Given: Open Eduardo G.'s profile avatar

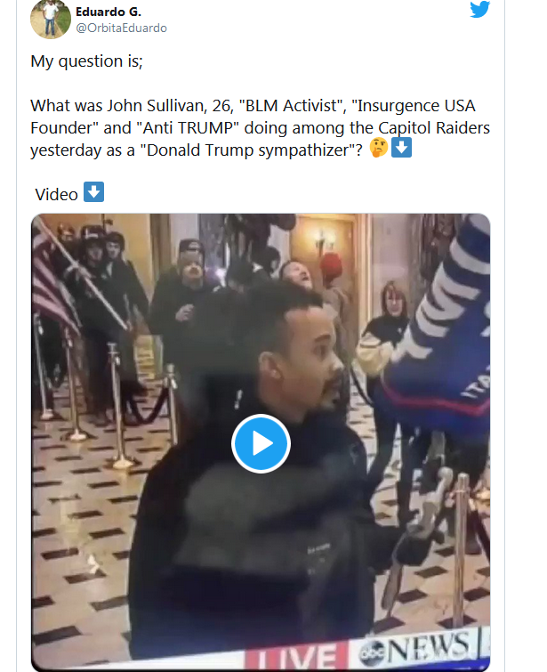Looking at the screenshot, I should (x=51, y=19).
